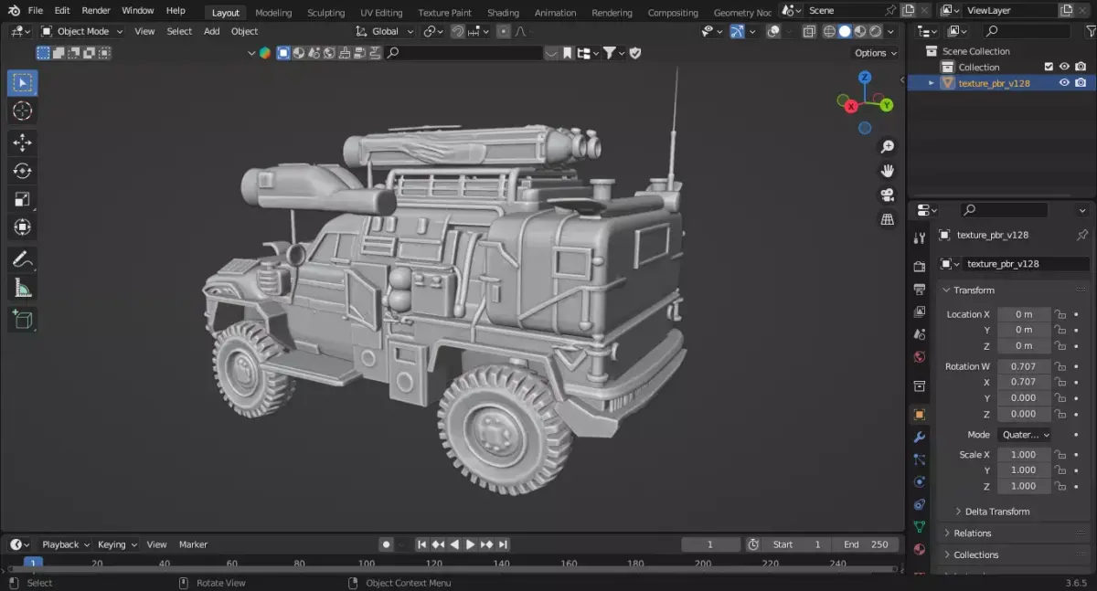The width and height of the screenshot is (1097, 591).
Task: Choose the Move tool
Action: tap(23, 142)
